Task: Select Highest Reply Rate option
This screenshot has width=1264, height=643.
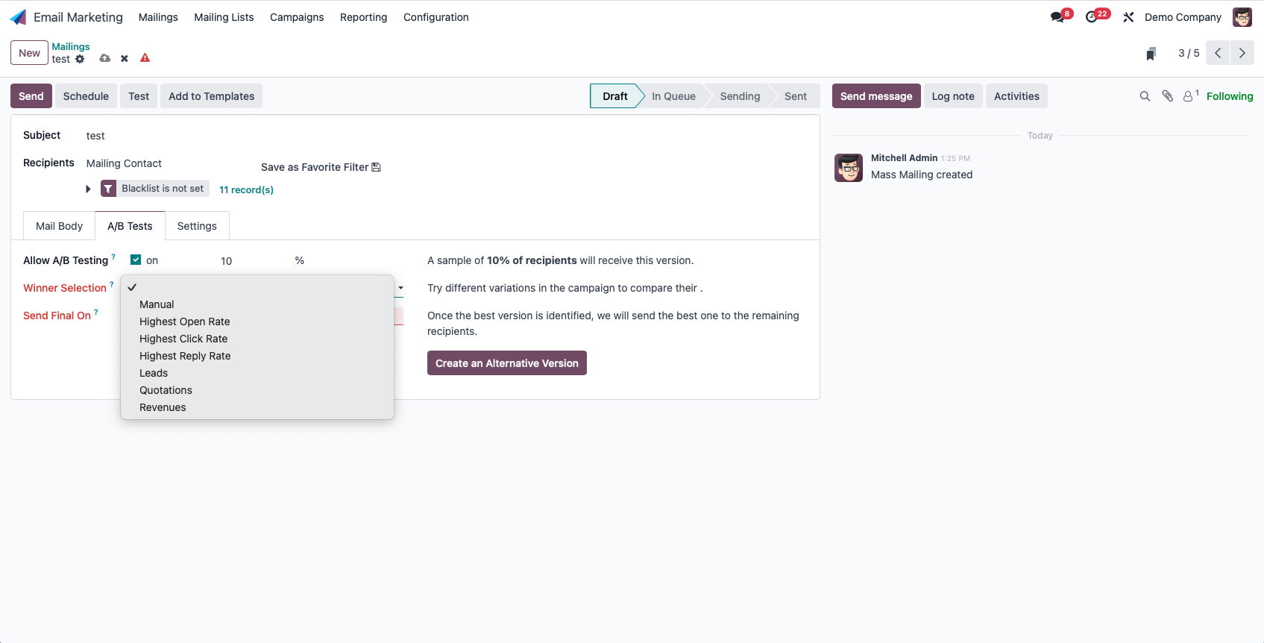Action: pyautogui.click(x=257, y=356)
